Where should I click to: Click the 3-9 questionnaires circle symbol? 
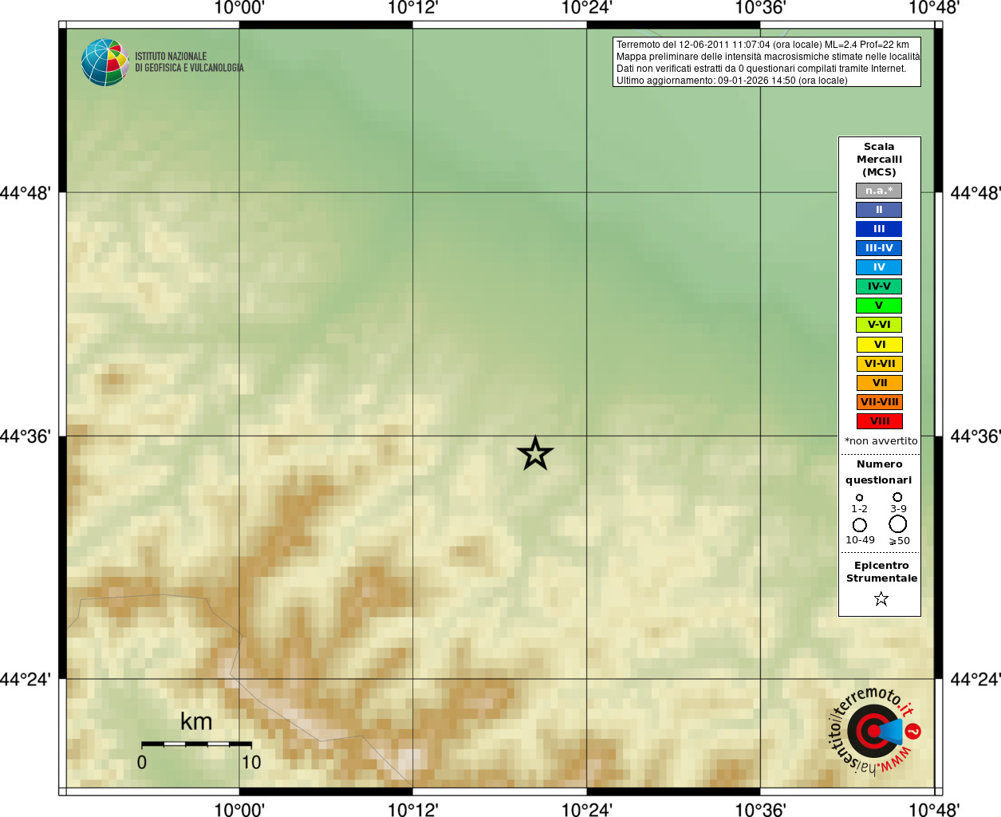(x=897, y=497)
